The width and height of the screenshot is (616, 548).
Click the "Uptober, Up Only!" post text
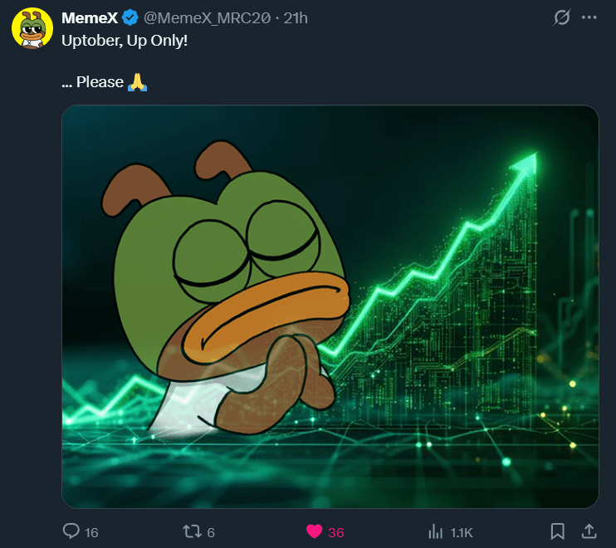125,40
